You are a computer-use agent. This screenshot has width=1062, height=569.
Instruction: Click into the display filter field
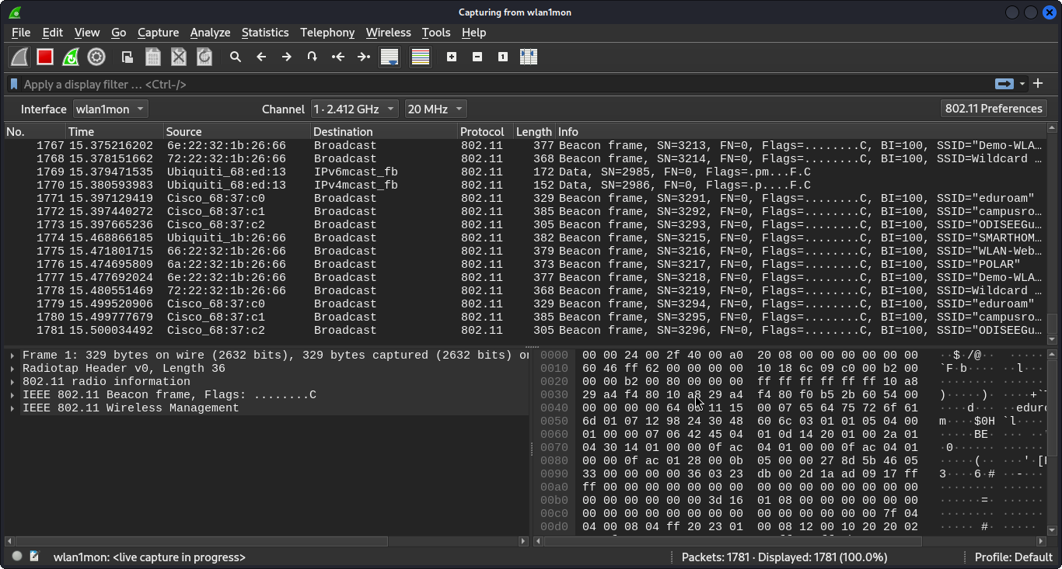[498, 84]
